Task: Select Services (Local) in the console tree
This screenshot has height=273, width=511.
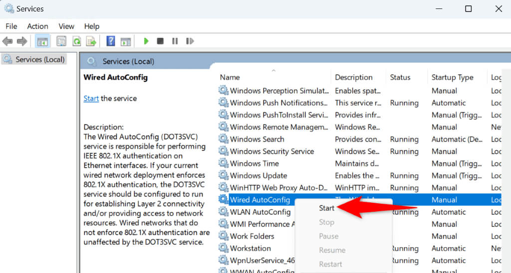Action: click(34, 60)
